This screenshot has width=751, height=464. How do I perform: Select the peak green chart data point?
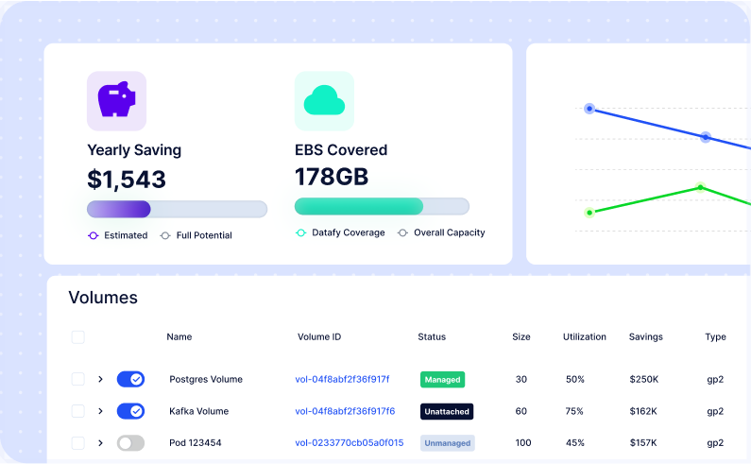(701, 187)
